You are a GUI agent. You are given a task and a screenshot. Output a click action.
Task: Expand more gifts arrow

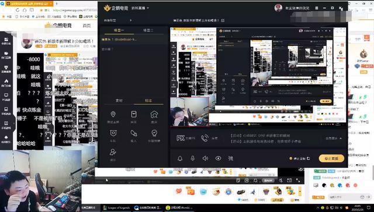(x=300, y=191)
